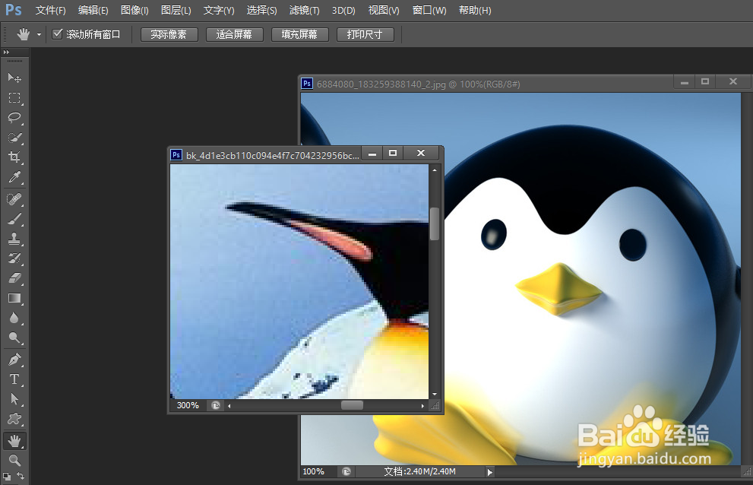Select the Eraser tool
This screenshot has height=485, width=753.
click(x=14, y=278)
